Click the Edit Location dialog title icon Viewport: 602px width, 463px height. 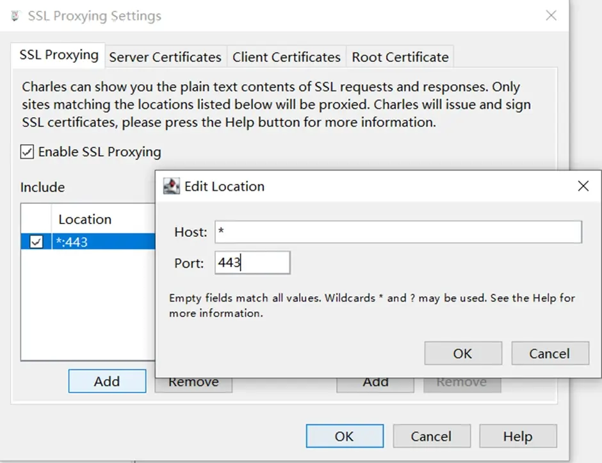[172, 187]
